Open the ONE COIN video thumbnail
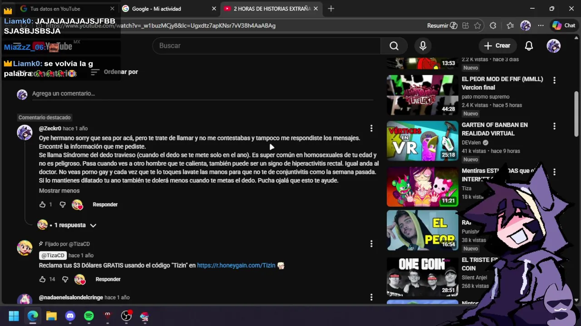Viewport: 581px width, 326px height. (x=423, y=276)
